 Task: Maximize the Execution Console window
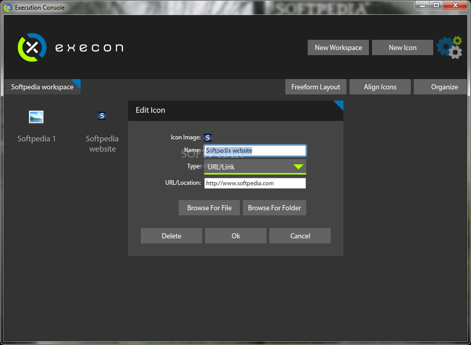(x=436, y=5)
